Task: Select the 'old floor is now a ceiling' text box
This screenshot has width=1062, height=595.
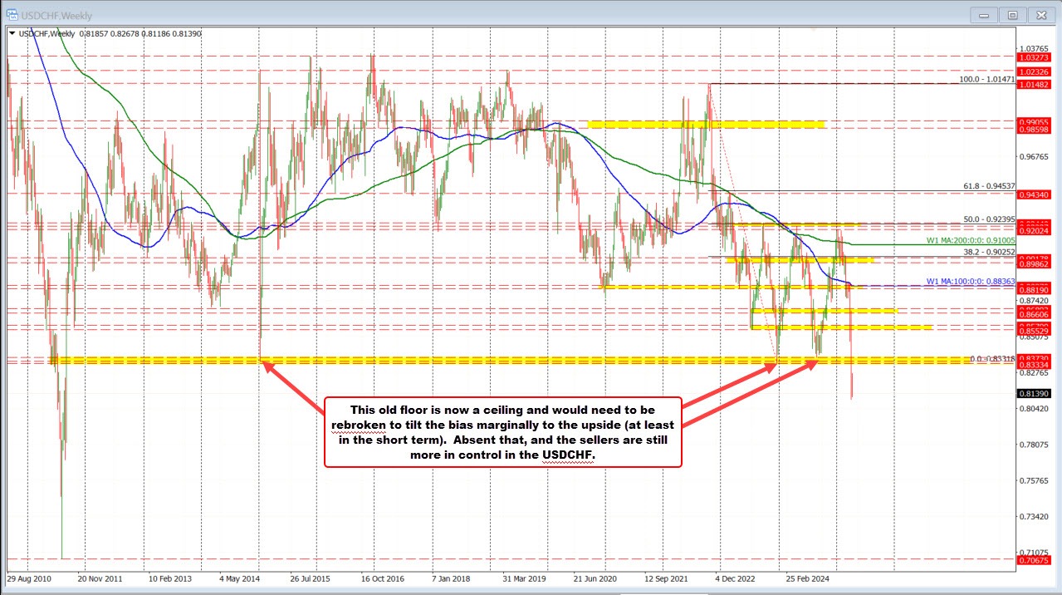Action: coord(502,430)
